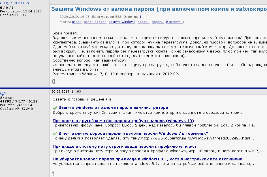Click the greeting "Всем привет."

65,33
